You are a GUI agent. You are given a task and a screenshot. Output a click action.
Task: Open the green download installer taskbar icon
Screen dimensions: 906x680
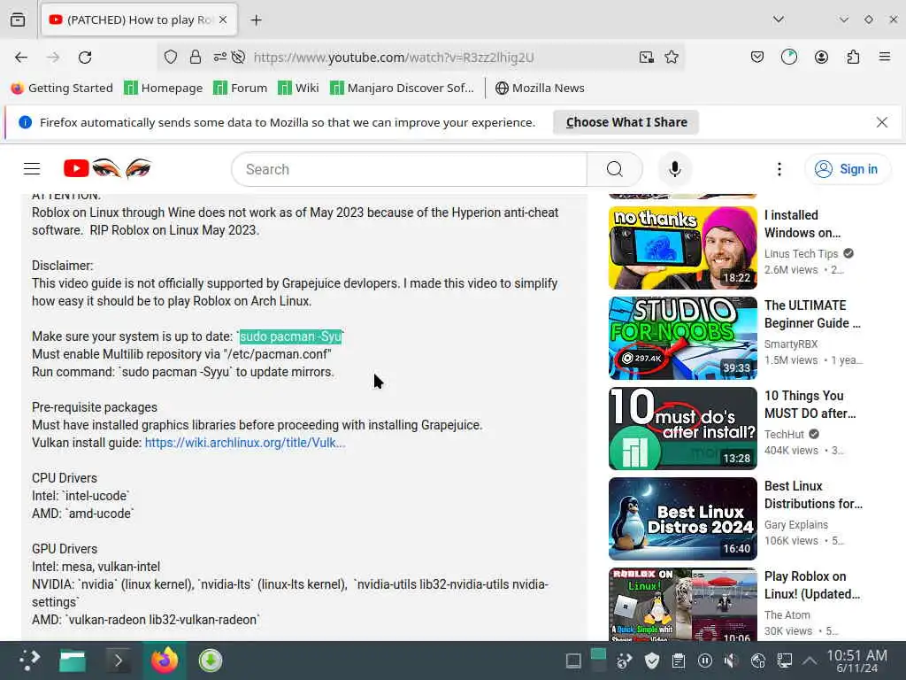pos(211,661)
